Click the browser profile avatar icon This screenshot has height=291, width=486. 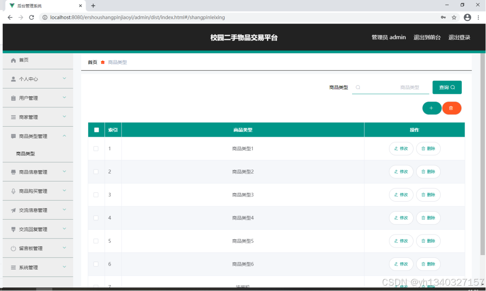click(468, 18)
